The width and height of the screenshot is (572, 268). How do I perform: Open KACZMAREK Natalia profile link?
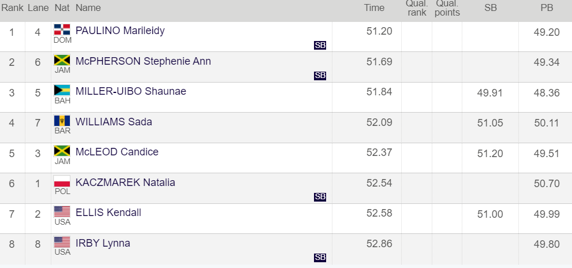point(125,182)
